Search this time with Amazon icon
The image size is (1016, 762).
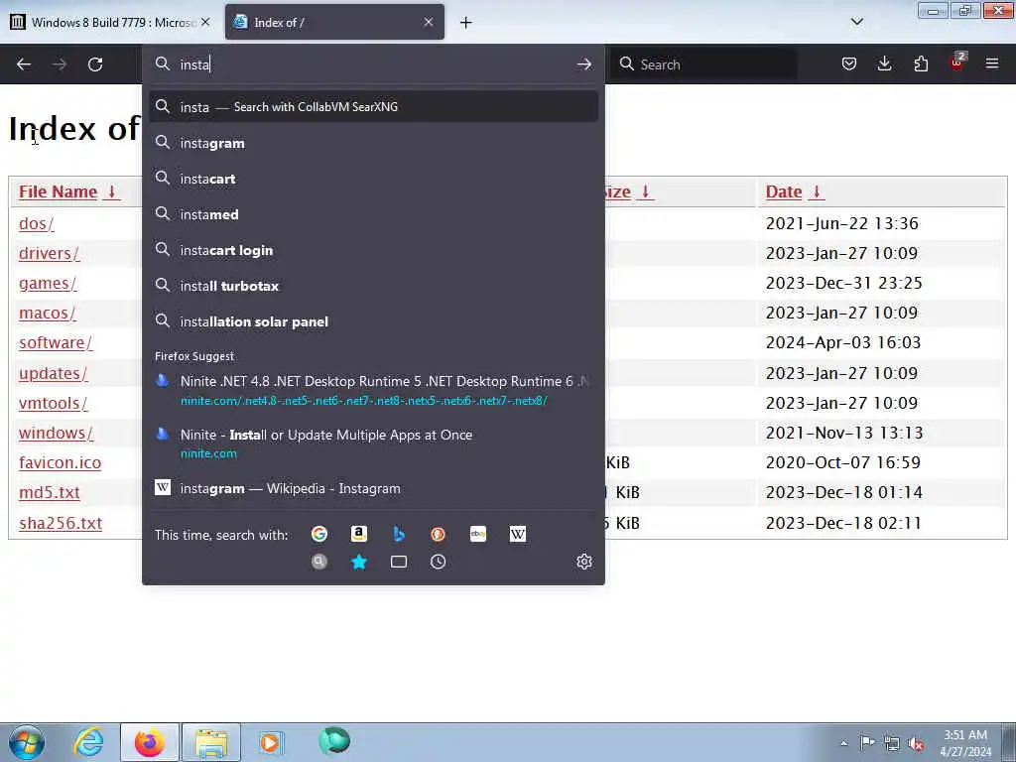point(359,534)
